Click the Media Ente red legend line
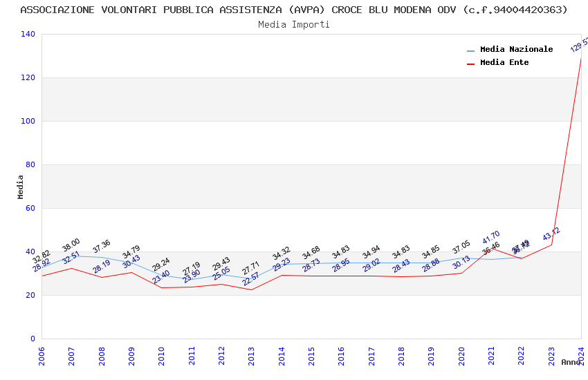The width and height of the screenshot is (588, 380). pyautogui.click(x=471, y=64)
